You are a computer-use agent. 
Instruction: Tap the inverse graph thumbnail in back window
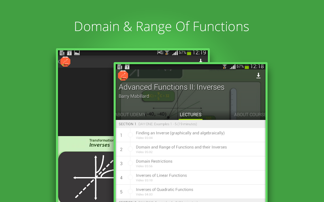pyautogui.click(x=86, y=177)
